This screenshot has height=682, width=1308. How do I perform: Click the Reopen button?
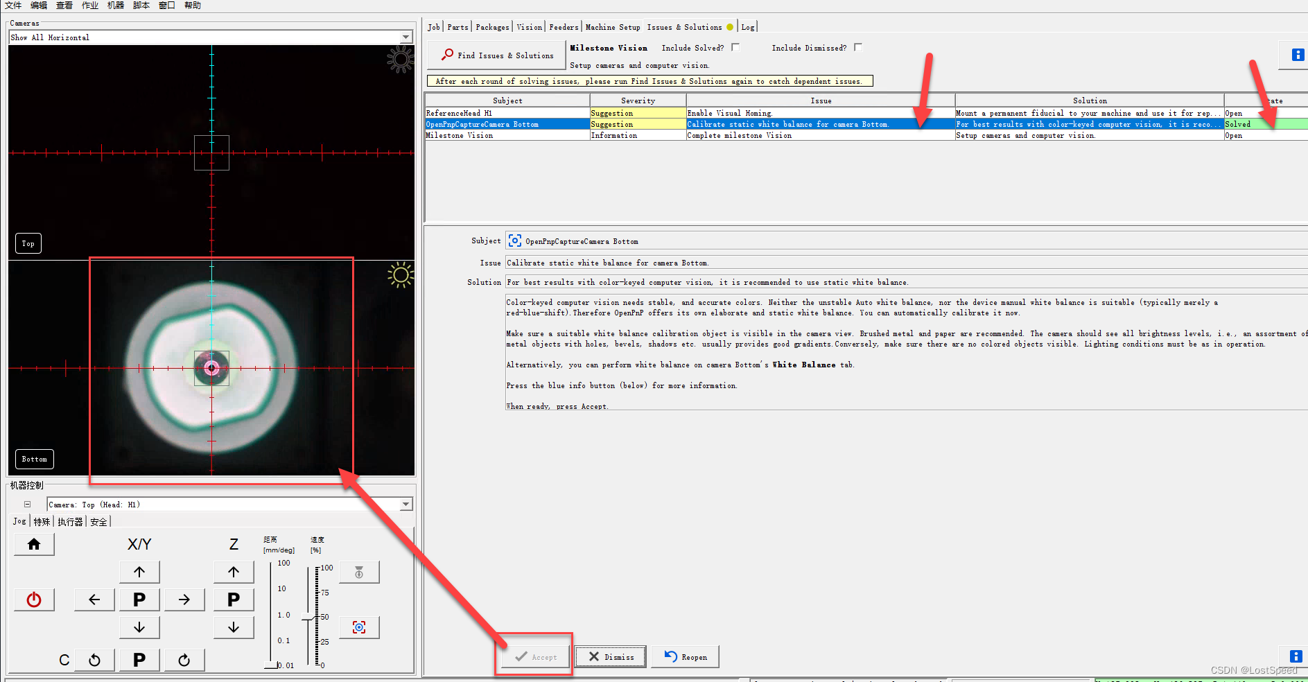coord(685,656)
